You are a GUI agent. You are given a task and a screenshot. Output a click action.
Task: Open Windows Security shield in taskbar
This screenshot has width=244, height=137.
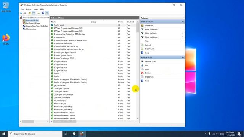point(74,134)
